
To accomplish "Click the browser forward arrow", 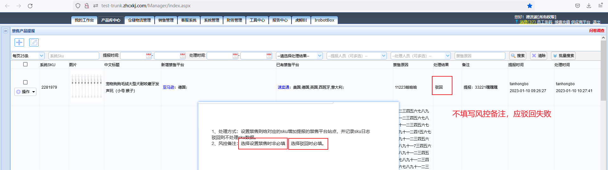I will tap(19, 6).
